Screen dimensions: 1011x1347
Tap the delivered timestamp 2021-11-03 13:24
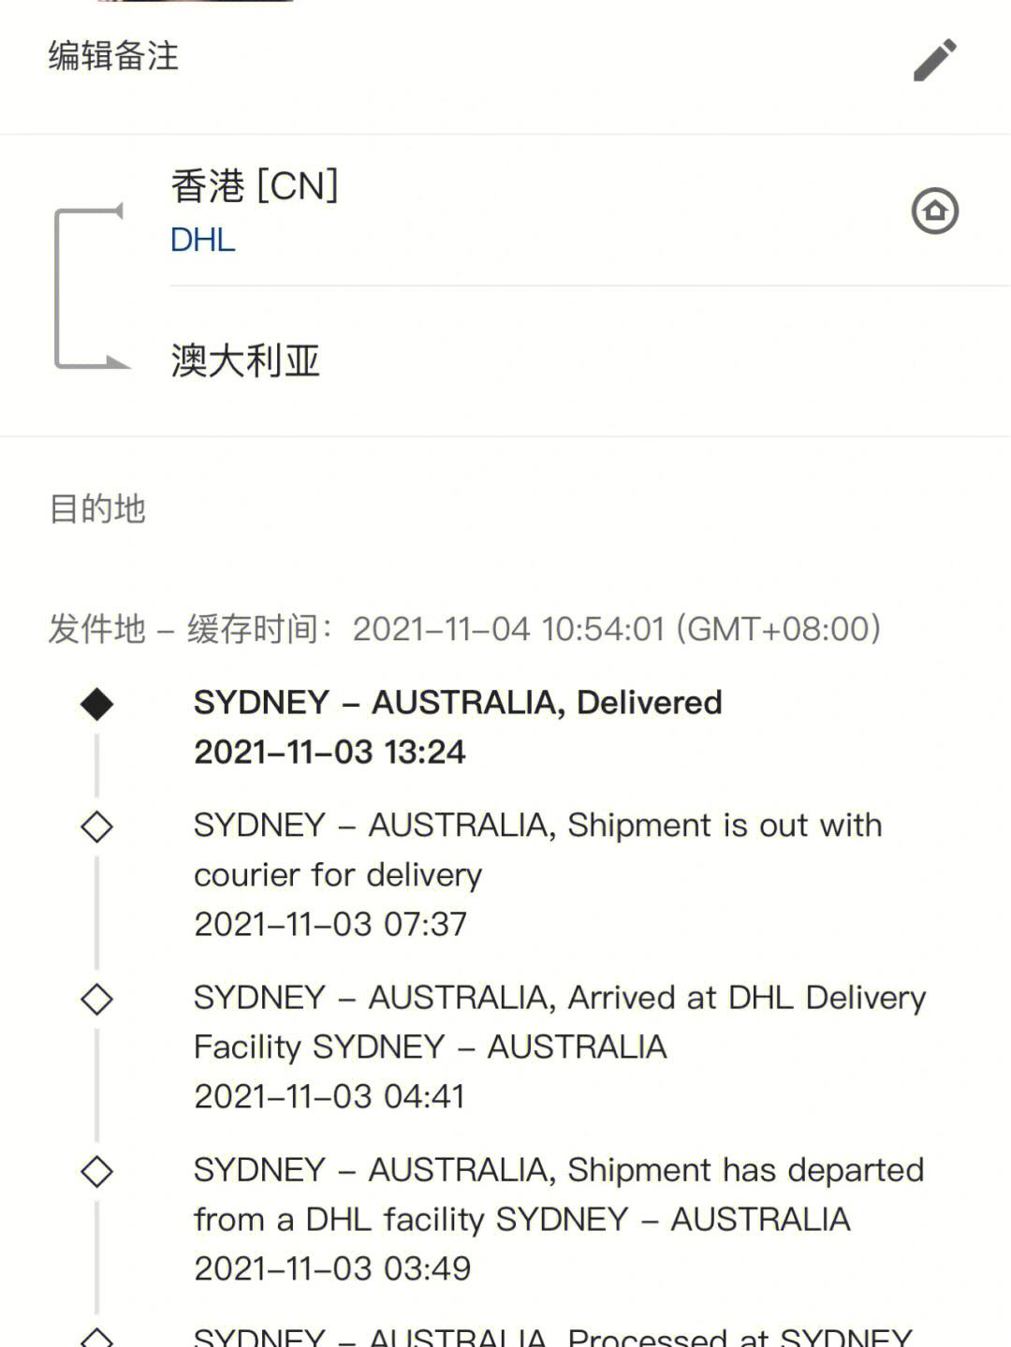330,752
